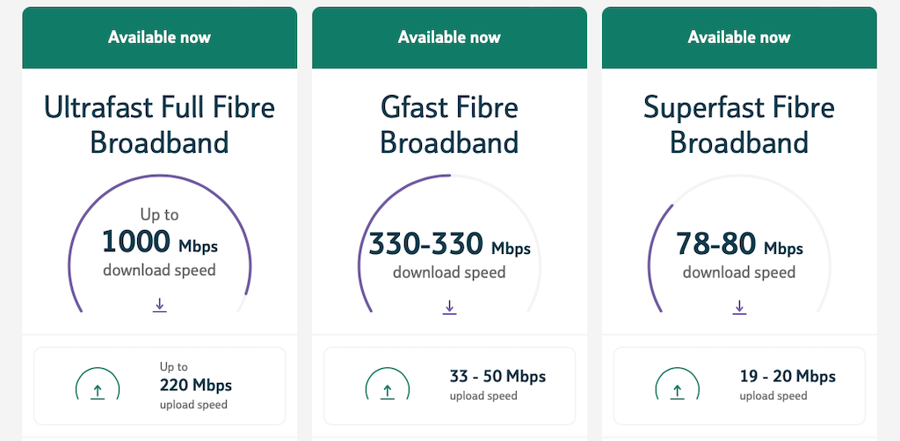
Task: Click the 19 - 20 Mbps upload speed text
Action: [x=787, y=377]
